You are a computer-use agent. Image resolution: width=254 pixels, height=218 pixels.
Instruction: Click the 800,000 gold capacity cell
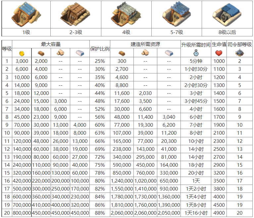coord(22,213)
